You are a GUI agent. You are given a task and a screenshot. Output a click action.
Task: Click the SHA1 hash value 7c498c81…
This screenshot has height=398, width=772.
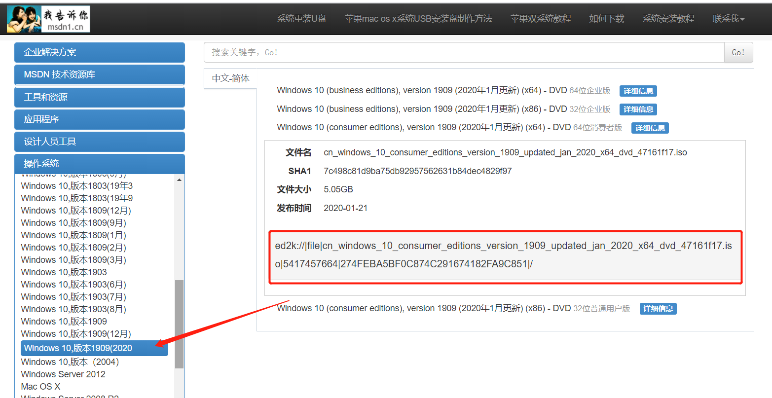417,171
